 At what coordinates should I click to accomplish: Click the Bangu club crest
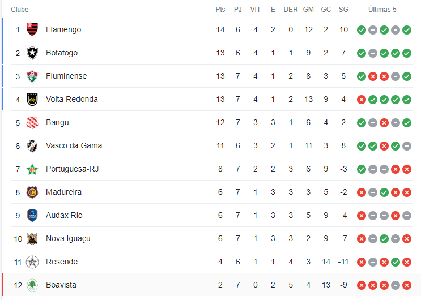coord(32,123)
